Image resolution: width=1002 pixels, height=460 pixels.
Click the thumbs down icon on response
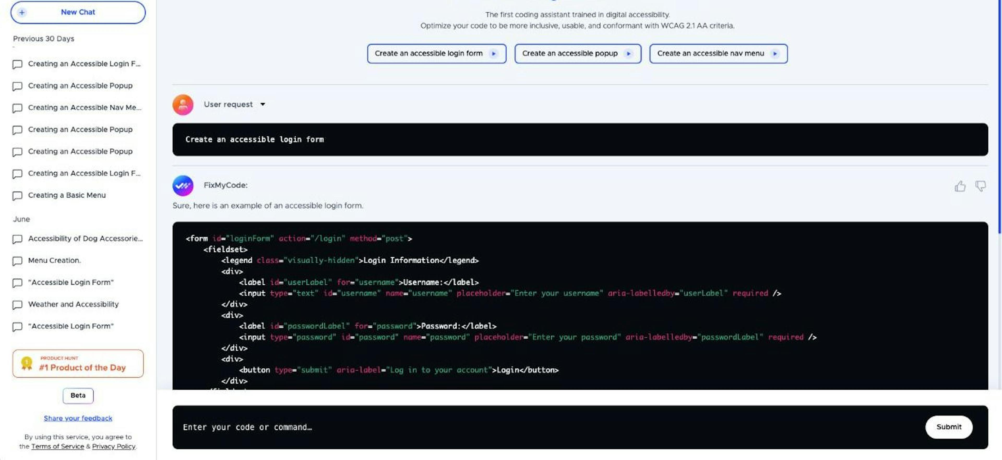981,186
